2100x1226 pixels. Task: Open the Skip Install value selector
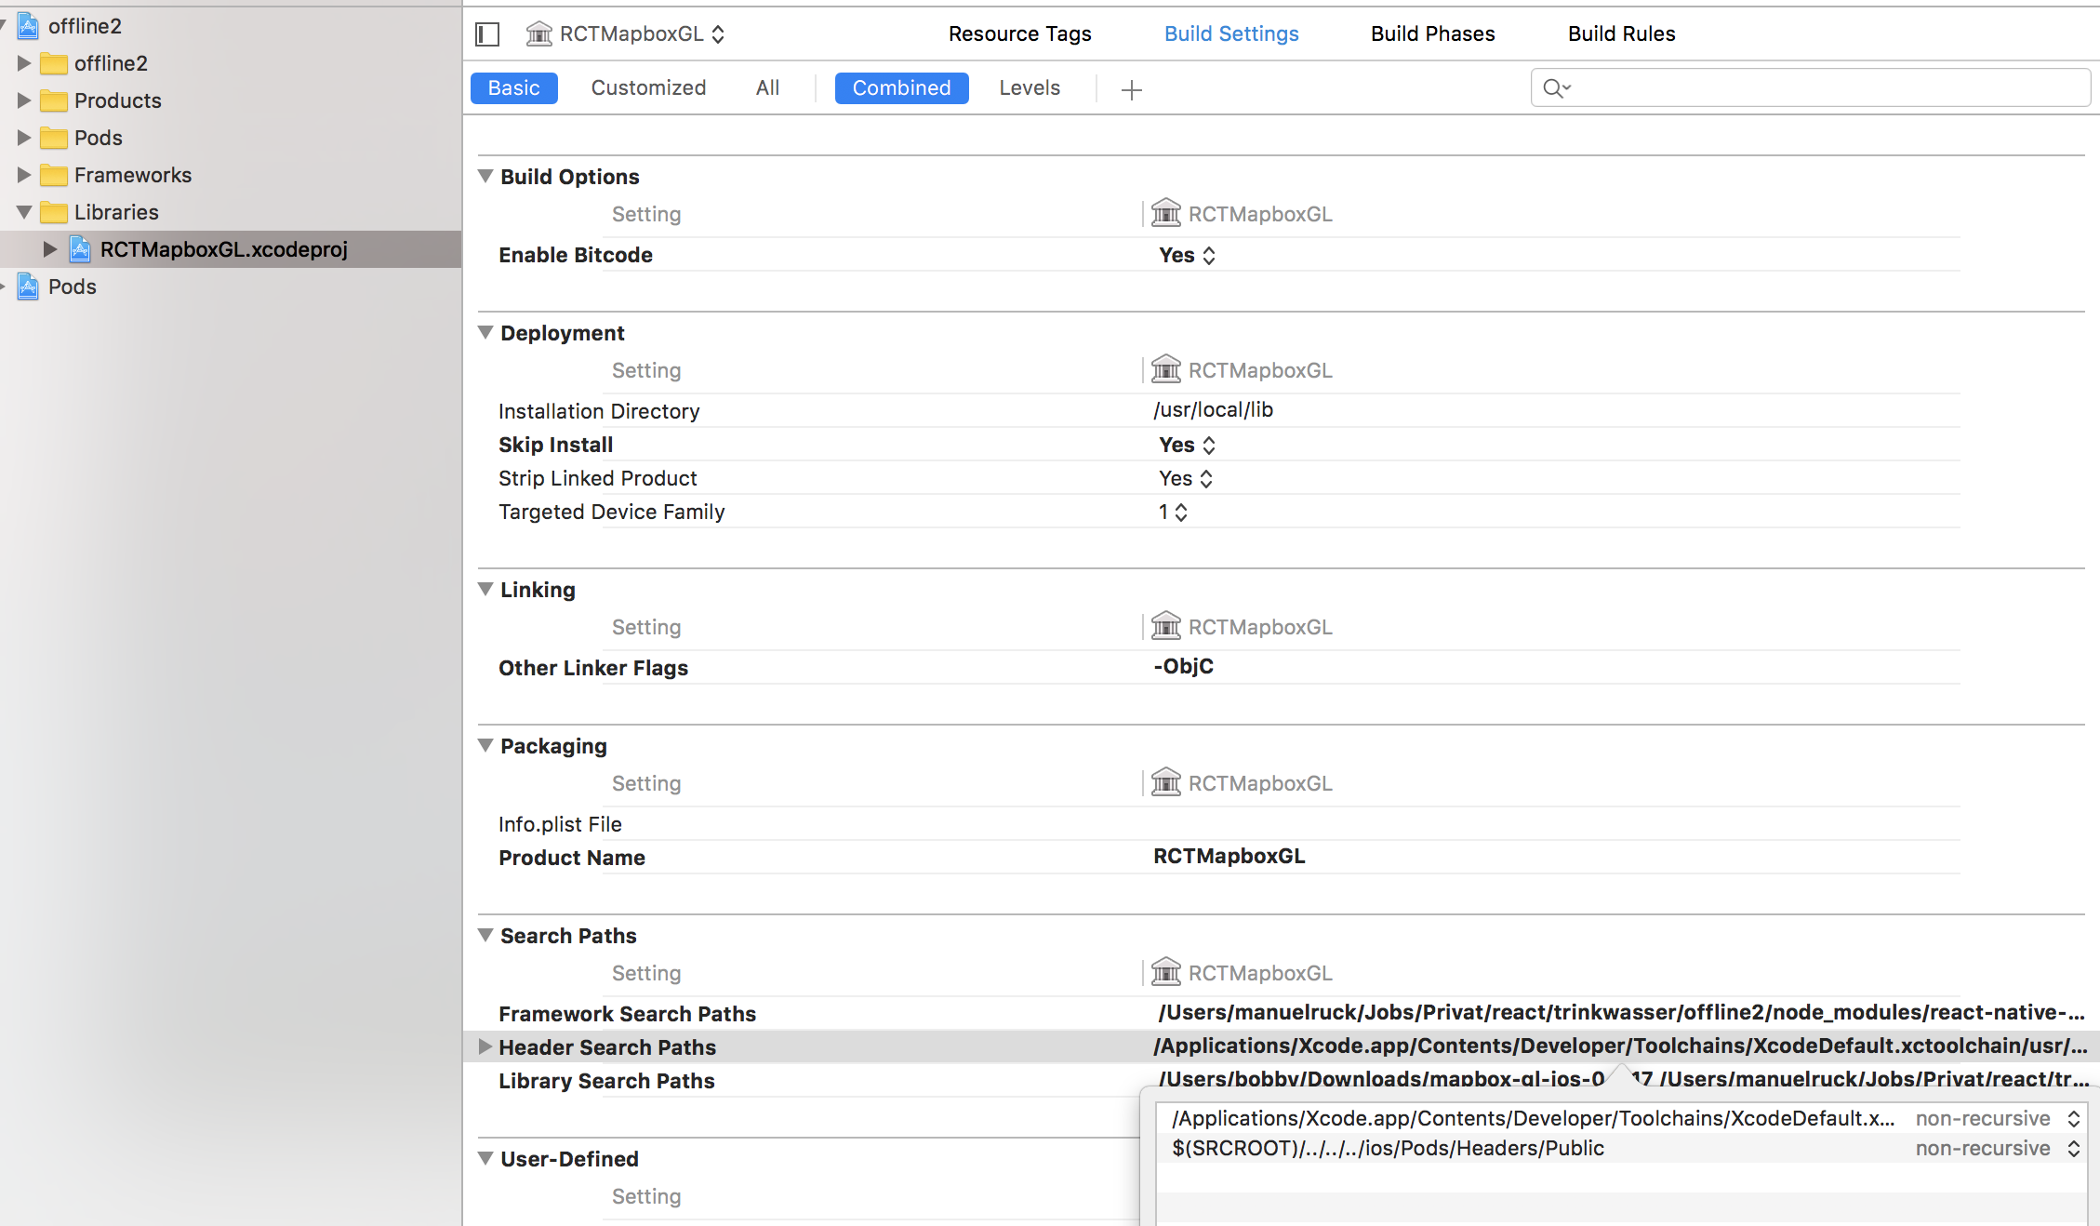[x=1210, y=445]
